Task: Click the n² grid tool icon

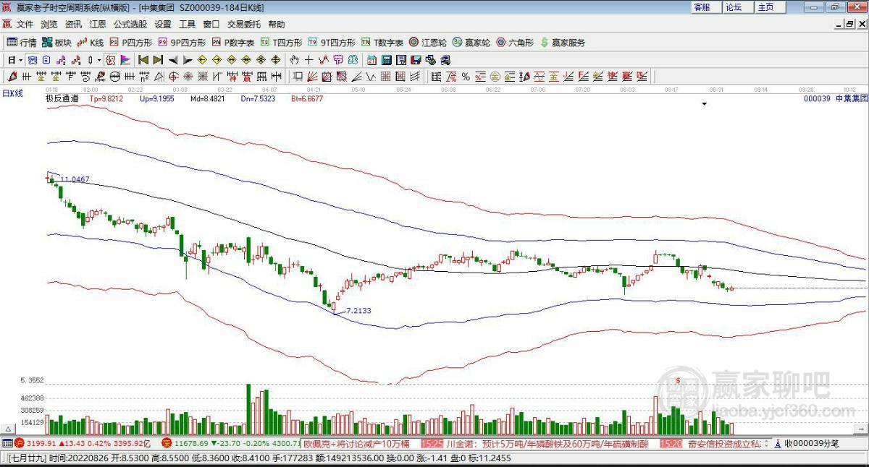Action: 145,76
